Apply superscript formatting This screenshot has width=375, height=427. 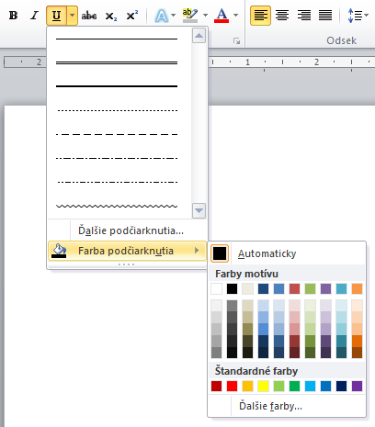132,16
